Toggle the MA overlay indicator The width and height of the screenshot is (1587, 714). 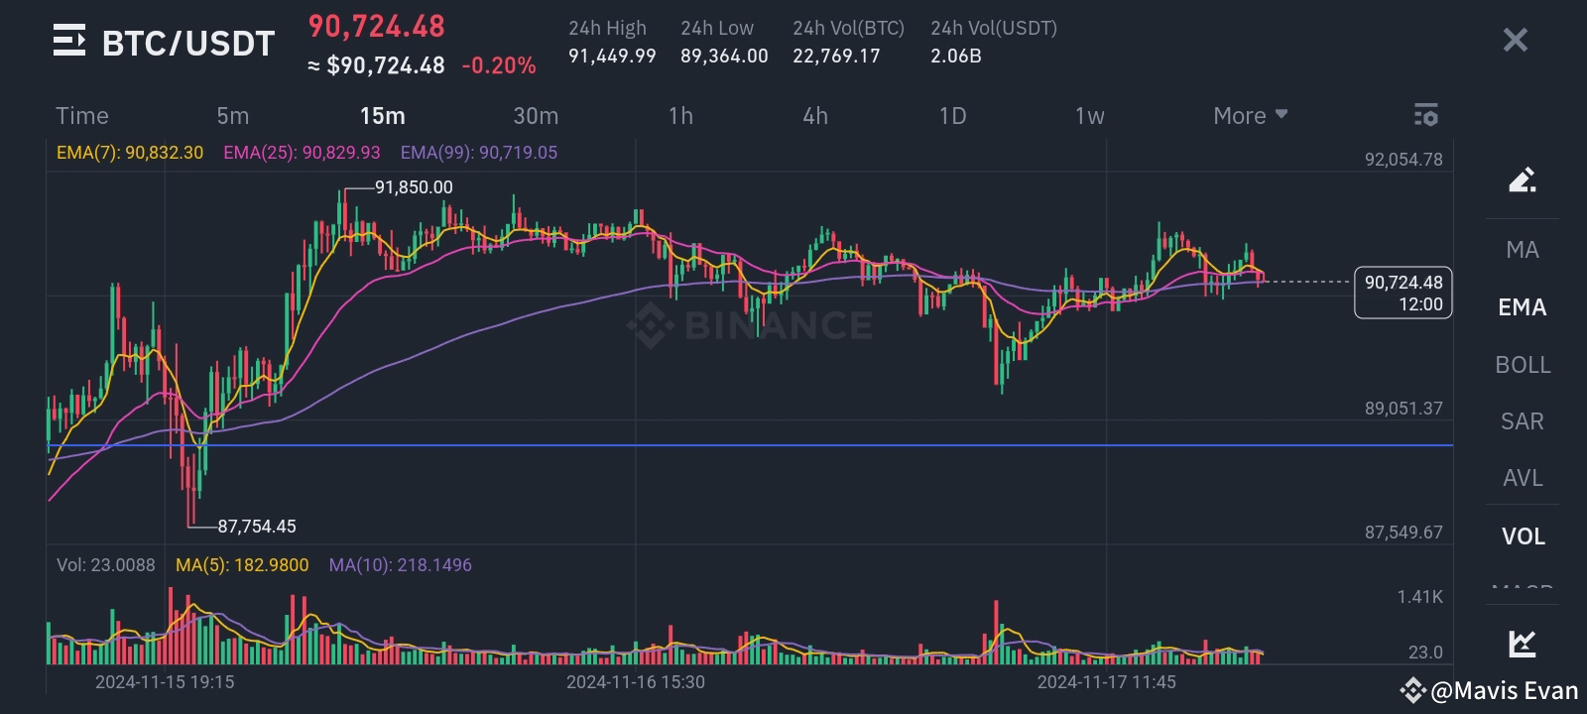[x=1523, y=250]
